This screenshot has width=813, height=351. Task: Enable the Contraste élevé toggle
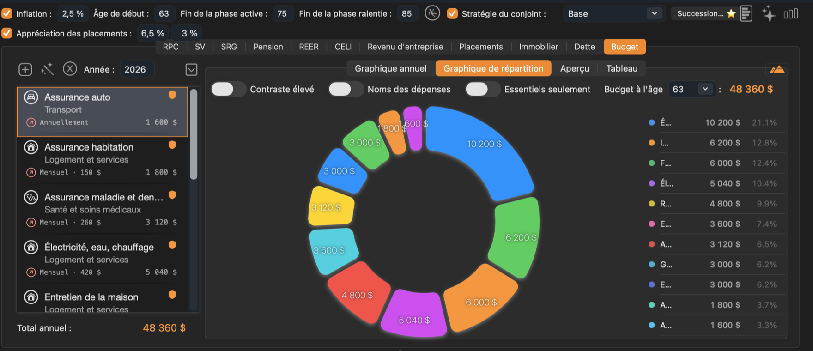point(228,89)
